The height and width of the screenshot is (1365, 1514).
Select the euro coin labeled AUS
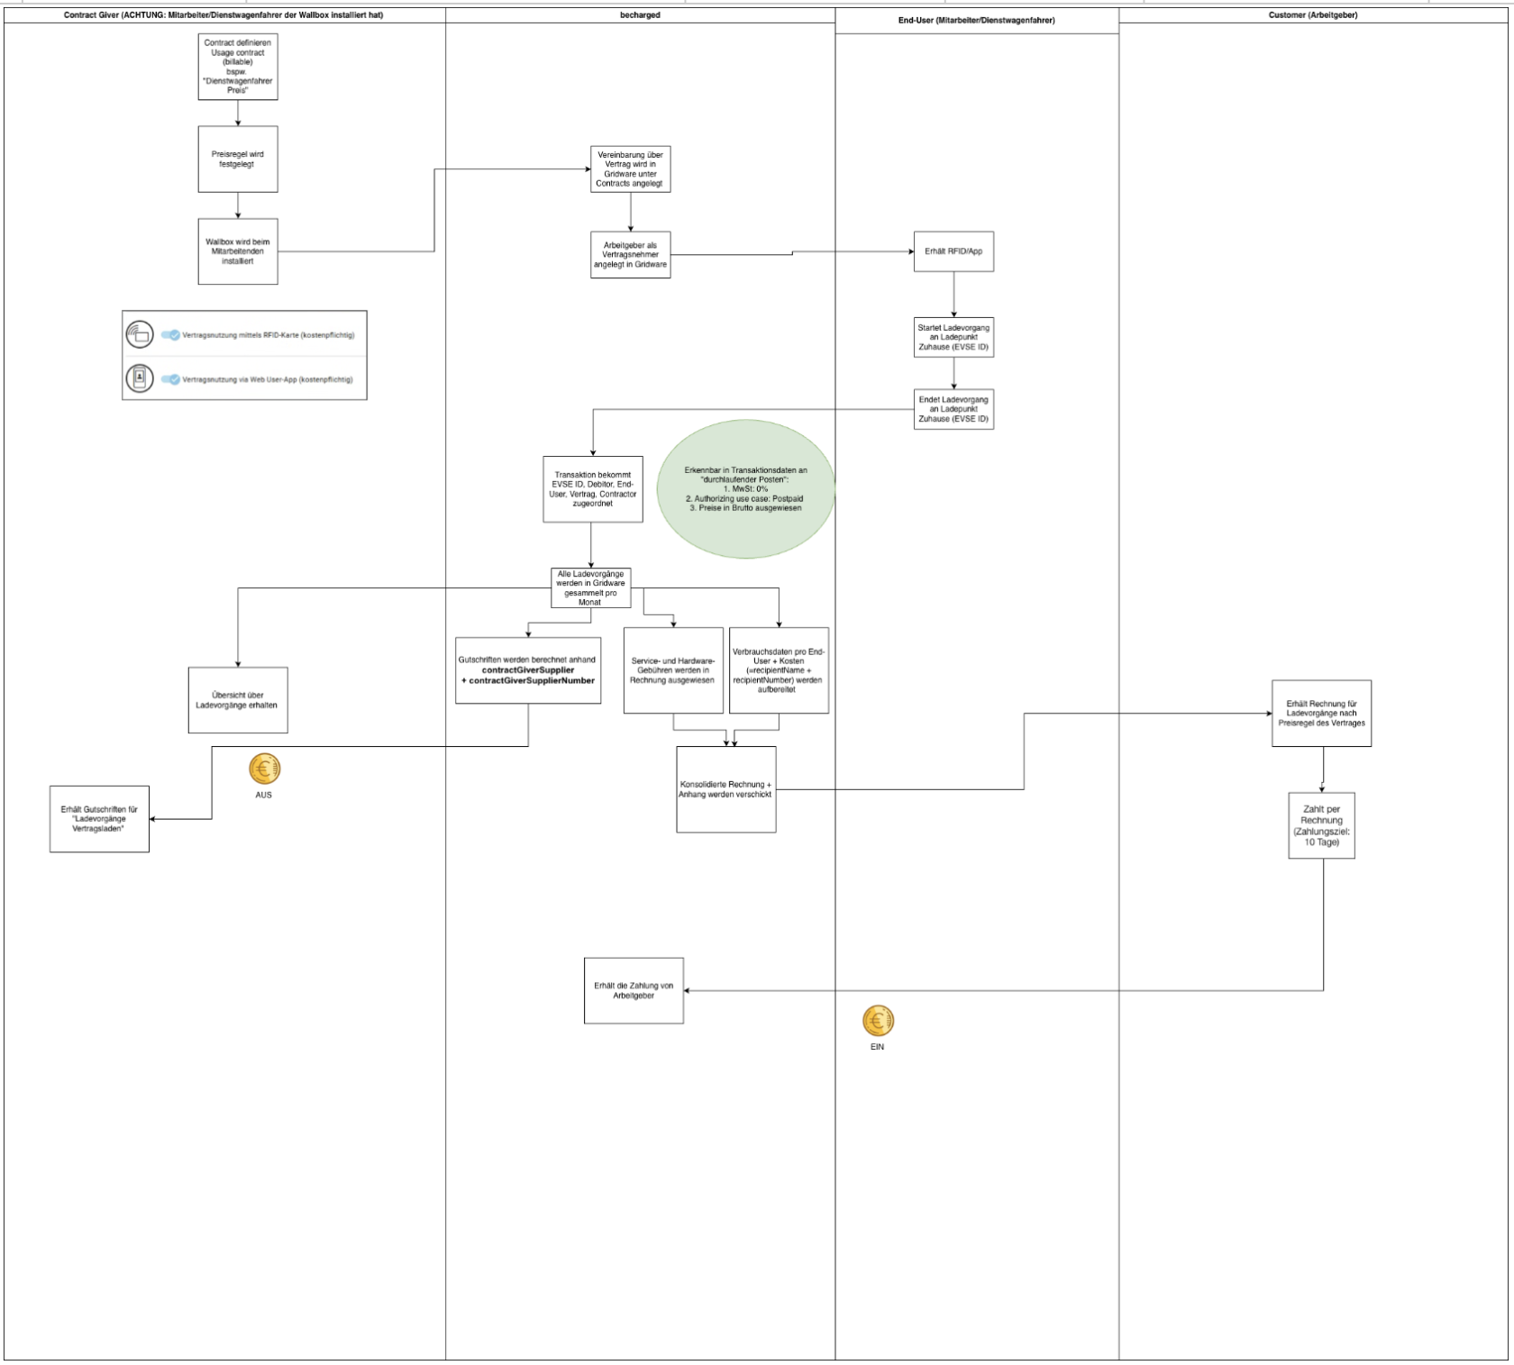pyautogui.click(x=265, y=769)
